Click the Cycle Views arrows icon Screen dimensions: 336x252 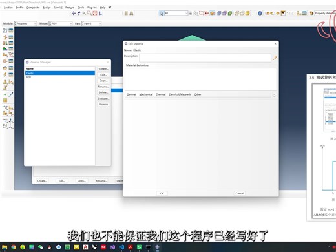tap(100, 14)
